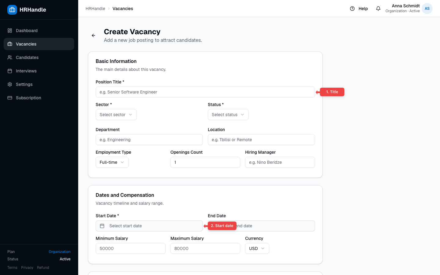Viewport: 440px width, 275px height.
Task: Focus the Hiring Manager field
Action: click(280, 162)
